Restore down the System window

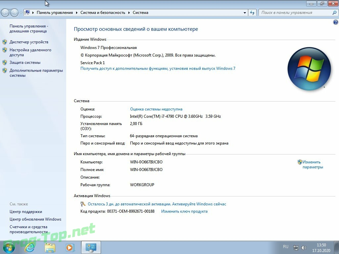(322, 3)
